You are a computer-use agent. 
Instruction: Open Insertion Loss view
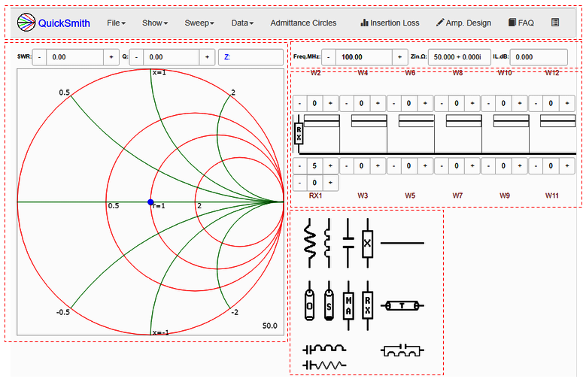pos(390,23)
